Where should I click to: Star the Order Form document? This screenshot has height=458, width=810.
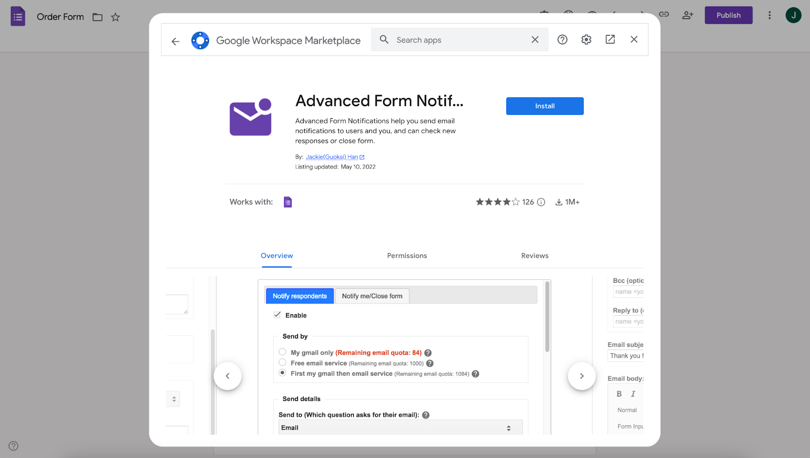point(115,17)
